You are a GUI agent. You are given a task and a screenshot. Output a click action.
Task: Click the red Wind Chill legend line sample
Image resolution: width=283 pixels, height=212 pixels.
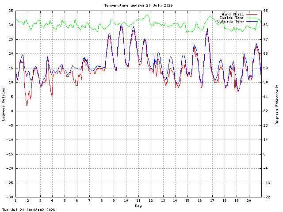(x=252, y=14)
